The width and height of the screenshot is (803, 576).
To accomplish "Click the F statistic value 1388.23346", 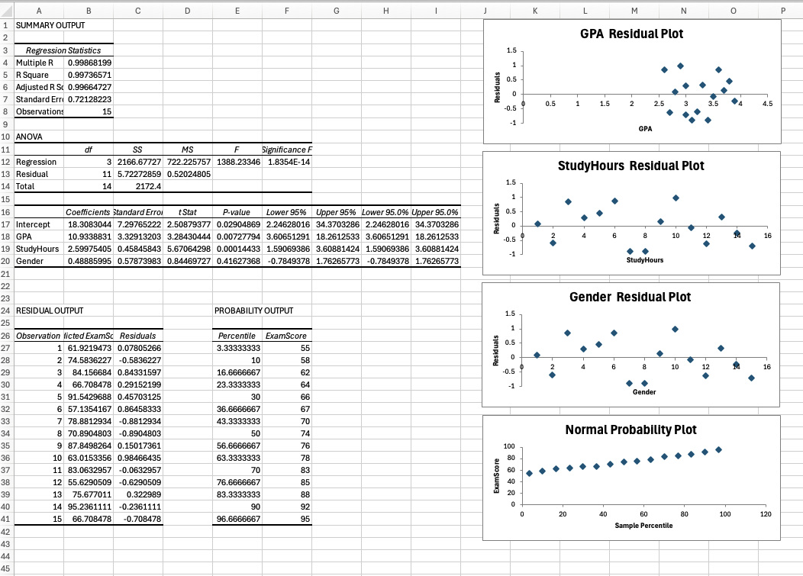I will 237,163.
